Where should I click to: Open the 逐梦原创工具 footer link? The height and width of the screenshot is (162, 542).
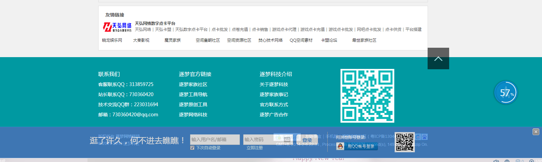coord(193,105)
